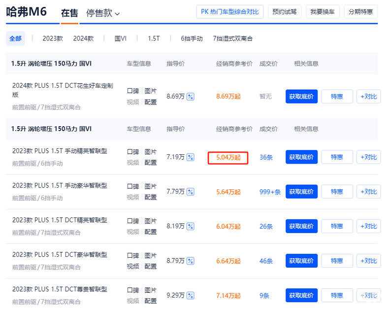Add 手动精英智联型 to comparison
The width and height of the screenshot is (386, 310).
[368, 157]
